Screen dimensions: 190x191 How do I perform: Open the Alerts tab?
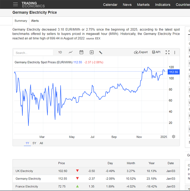pyautogui.click(x=35, y=21)
